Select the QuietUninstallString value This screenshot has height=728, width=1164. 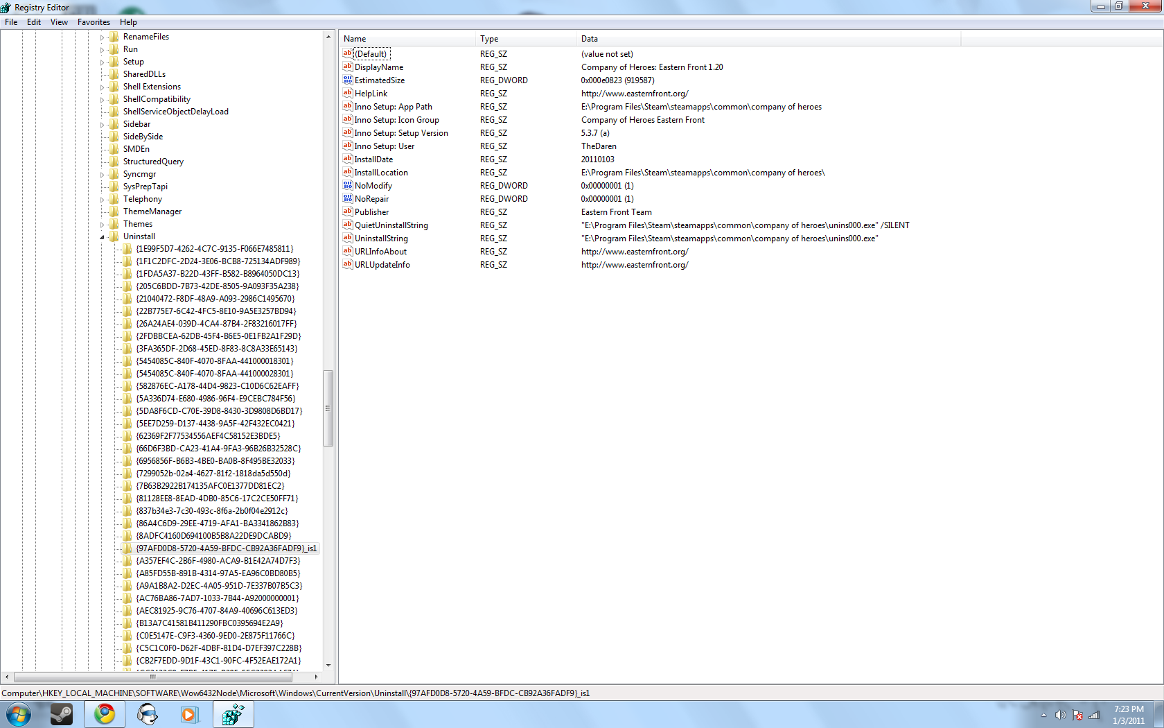[391, 225]
